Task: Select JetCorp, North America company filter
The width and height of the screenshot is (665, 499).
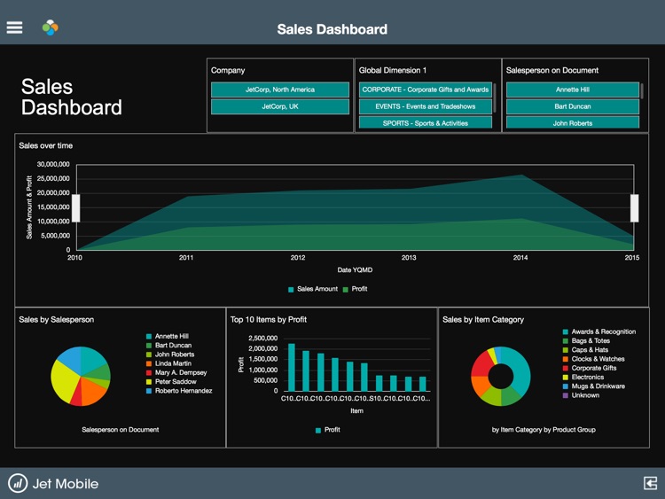Action: (x=280, y=90)
